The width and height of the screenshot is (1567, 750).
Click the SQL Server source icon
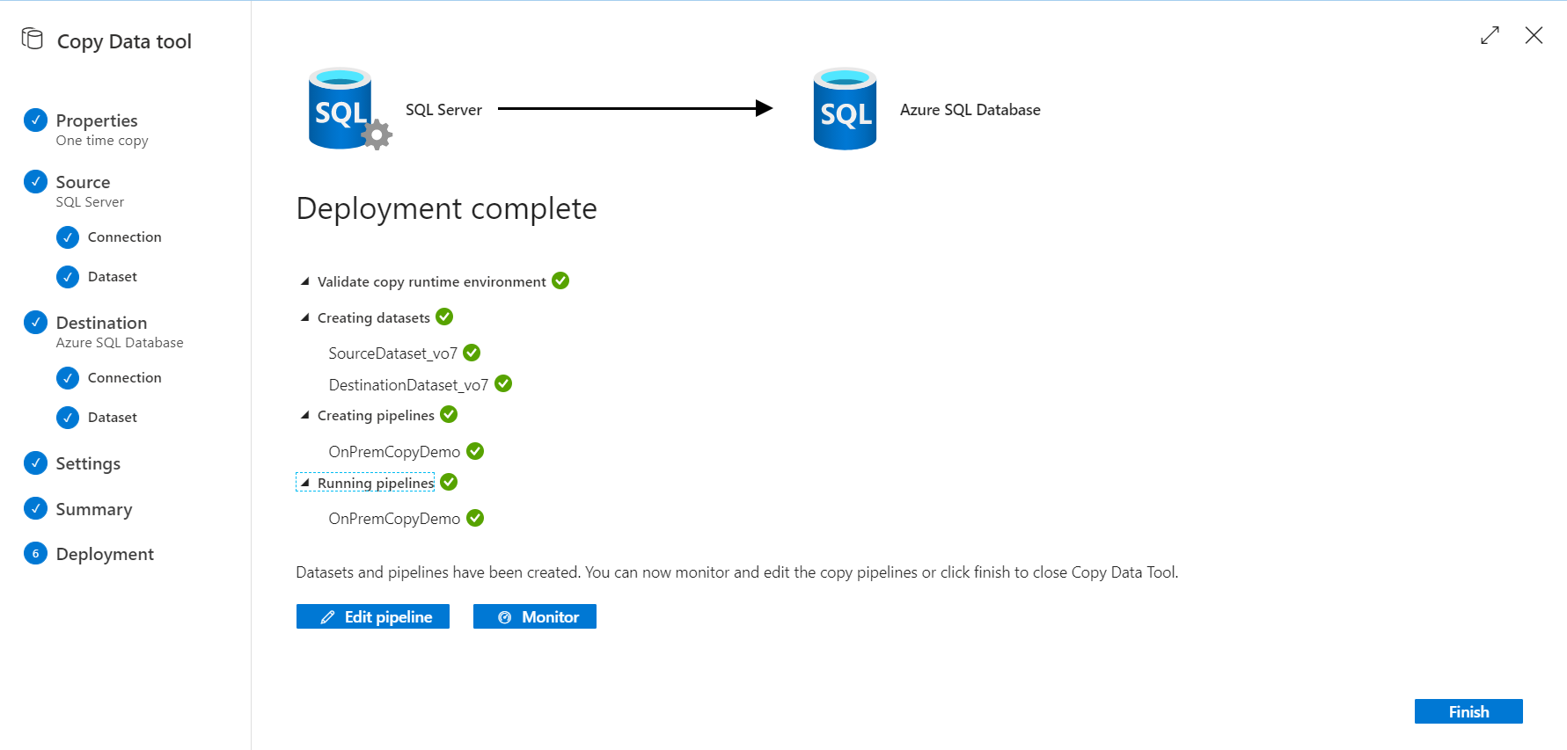(349, 109)
